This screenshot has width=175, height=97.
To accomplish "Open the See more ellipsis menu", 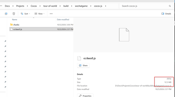I will [x=51, y=14].
